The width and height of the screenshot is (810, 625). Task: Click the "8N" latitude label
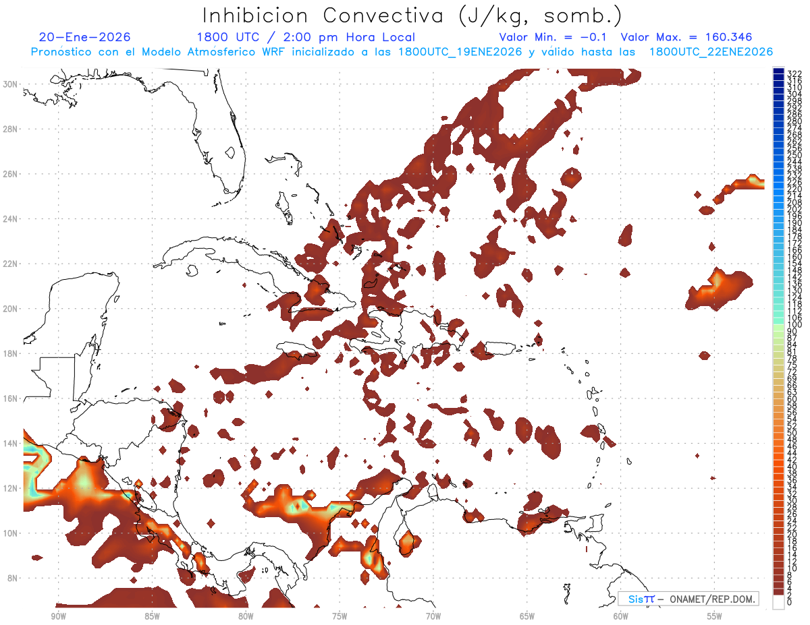(13, 578)
